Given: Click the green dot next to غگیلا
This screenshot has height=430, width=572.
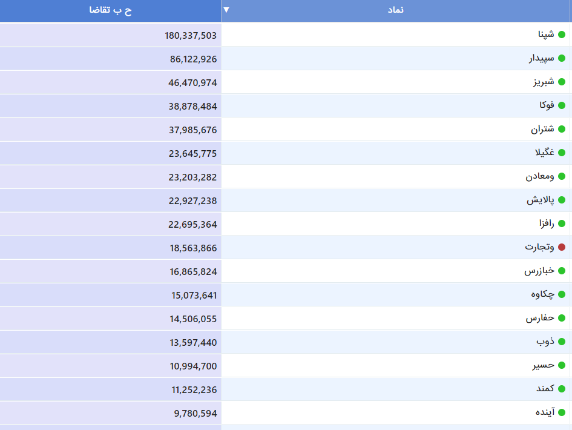Looking at the screenshot, I should tap(562, 153).
